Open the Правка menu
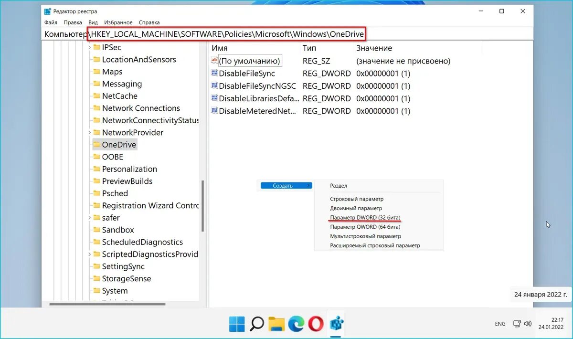The width and height of the screenshot is (573, 339). tap(73, 22)
